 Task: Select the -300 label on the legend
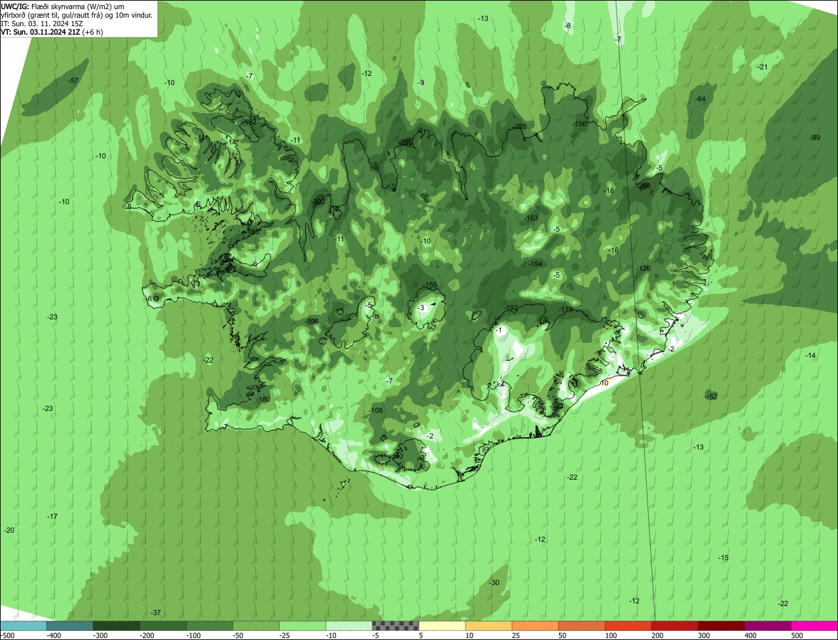pos(100,635)
